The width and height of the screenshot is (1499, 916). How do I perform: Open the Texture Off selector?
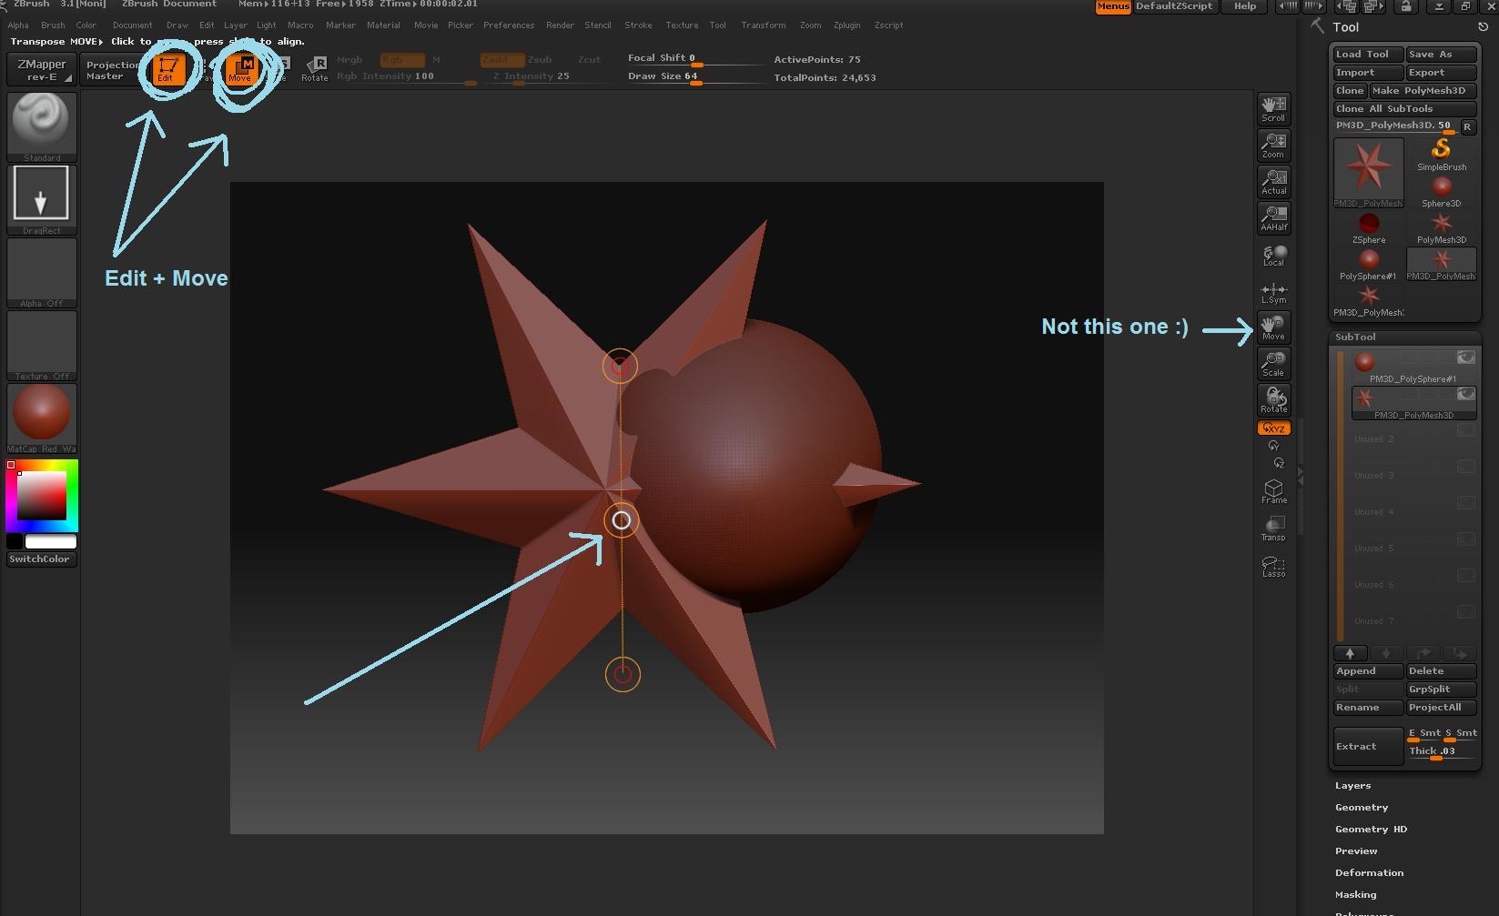point(42,345)
